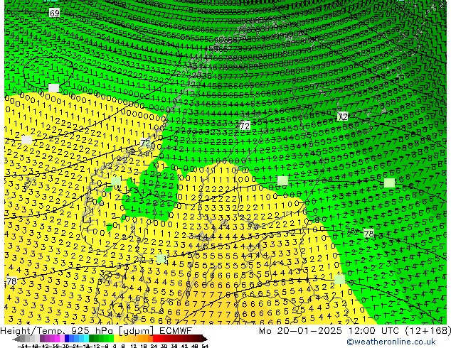Screen dimensions: 451x348
Task: Click the dark green segment of the color scale
Action: [x=92, y=339]
